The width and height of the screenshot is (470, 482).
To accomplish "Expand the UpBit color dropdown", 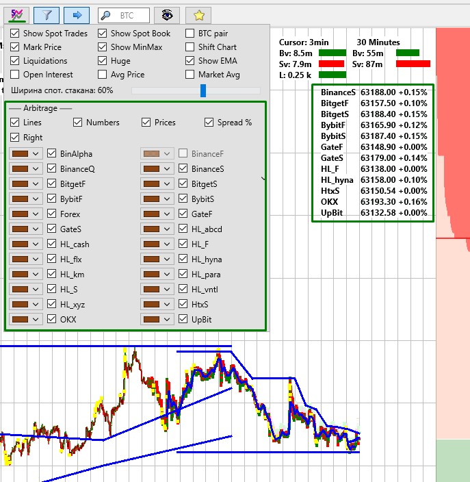I will (167, 319).
